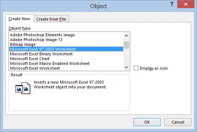Select Microsoft Excel 97-2003 Worksheet entry
The height and width of the screenshot is (132, 197).
point(66,49)
